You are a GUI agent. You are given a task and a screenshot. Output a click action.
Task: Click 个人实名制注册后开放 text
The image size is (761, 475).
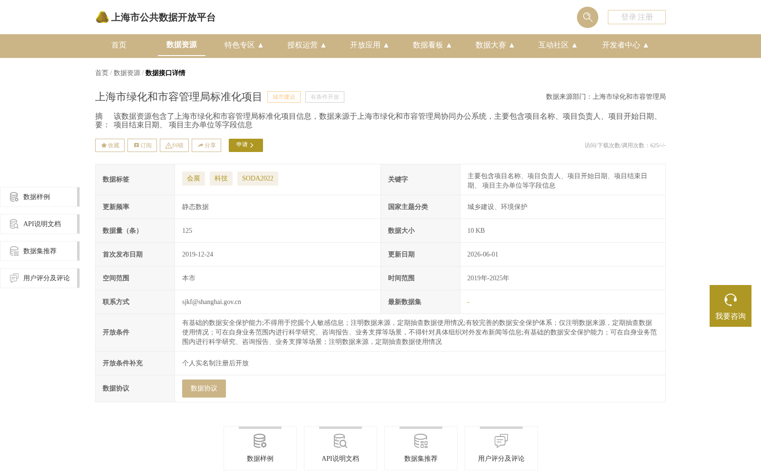tap(215, 363)
